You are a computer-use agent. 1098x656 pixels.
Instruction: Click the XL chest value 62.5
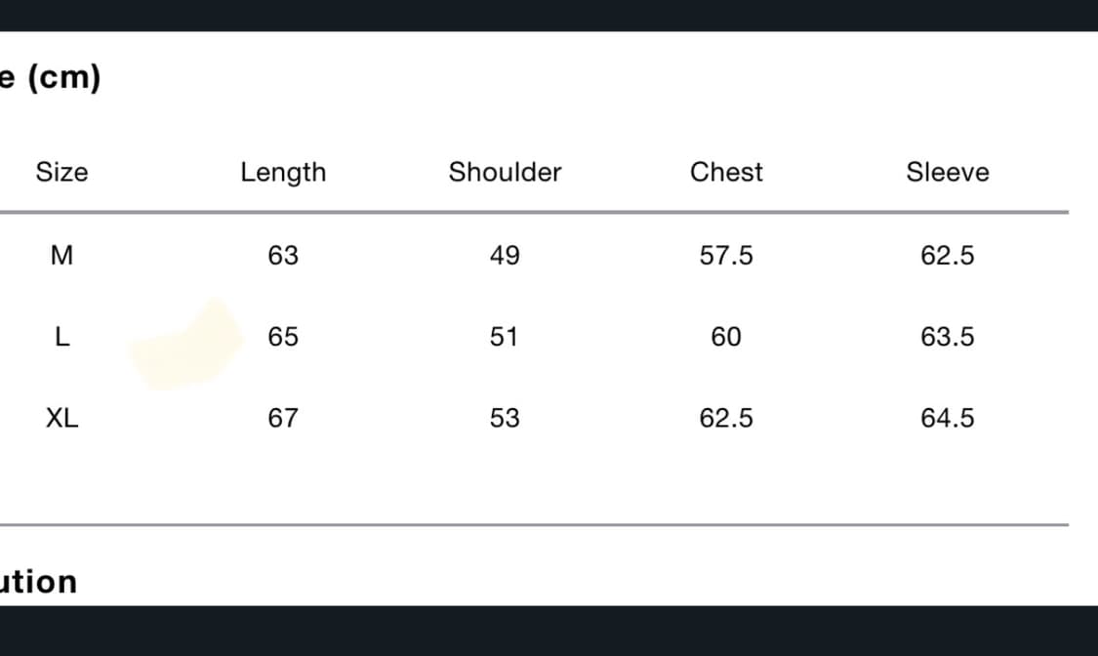coord(726,418)
